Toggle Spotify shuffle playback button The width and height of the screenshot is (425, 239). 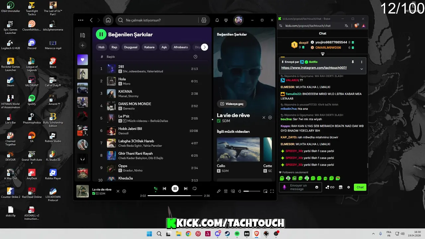pos(155,189)
